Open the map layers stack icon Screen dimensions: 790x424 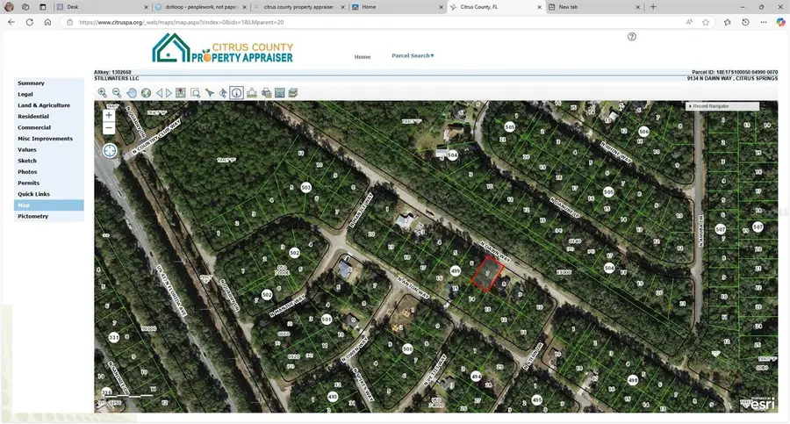(x=293, y=92)
